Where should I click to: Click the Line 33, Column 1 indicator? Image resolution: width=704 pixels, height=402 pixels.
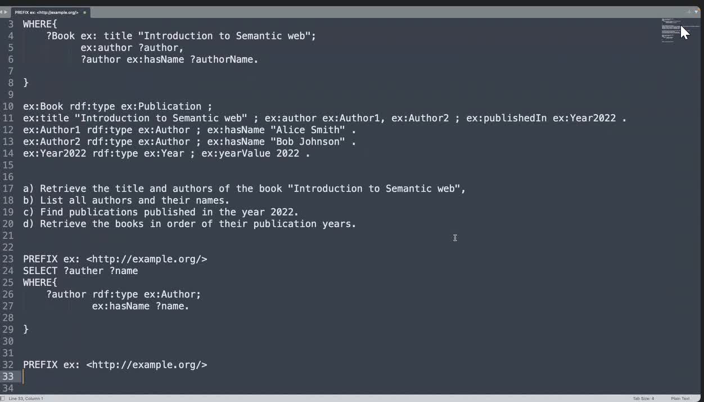(26, 398)
